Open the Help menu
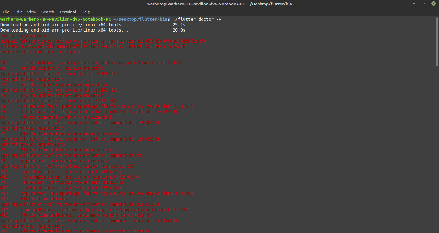The image size is (439, 233). (x=85, y=12)
